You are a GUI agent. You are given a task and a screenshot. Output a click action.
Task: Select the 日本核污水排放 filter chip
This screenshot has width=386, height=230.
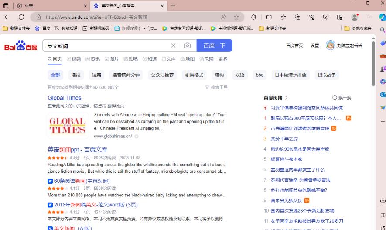pos(290,75)
